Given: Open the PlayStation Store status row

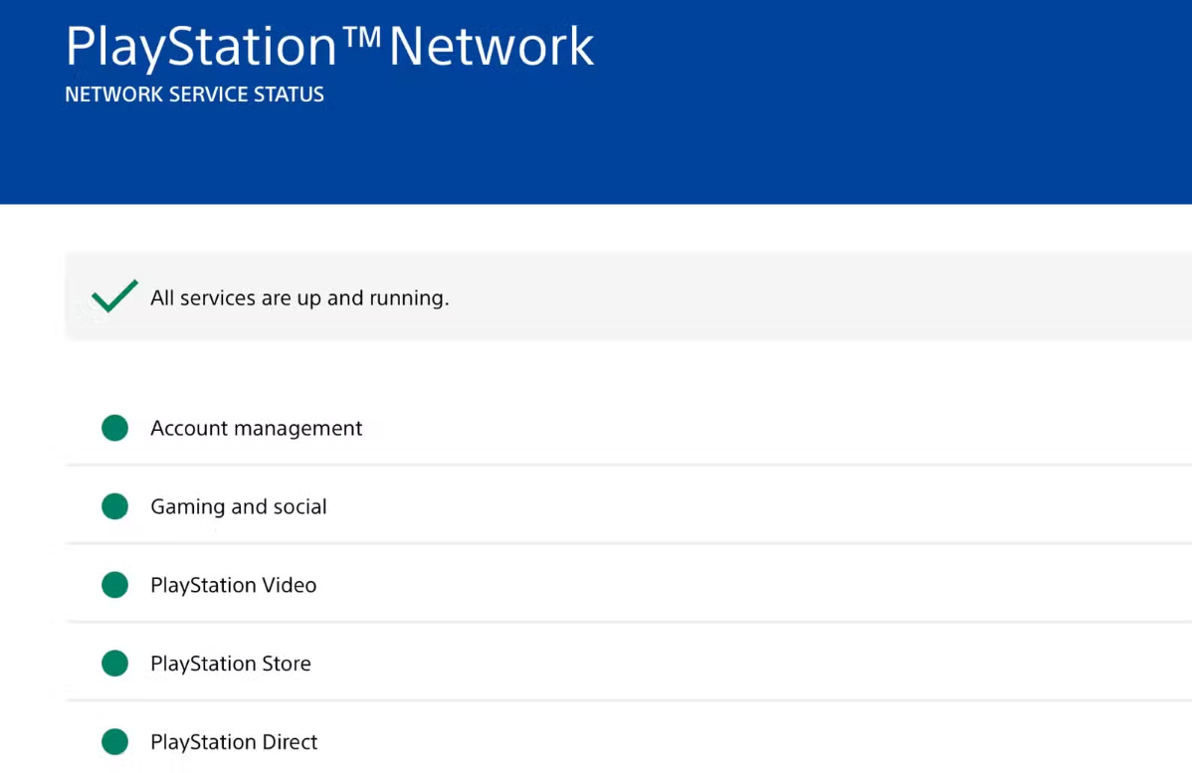Looking at the screenshot, I should coord(628,663).
